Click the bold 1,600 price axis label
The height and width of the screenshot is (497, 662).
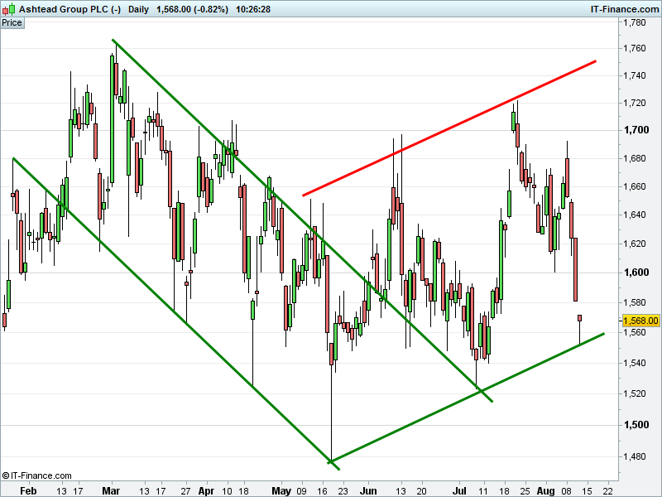(636, 273)
